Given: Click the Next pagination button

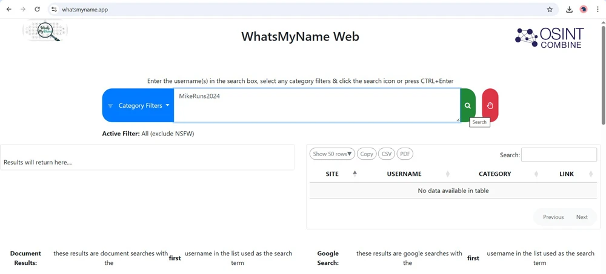Looking at the screenshot, I should 582,217.
